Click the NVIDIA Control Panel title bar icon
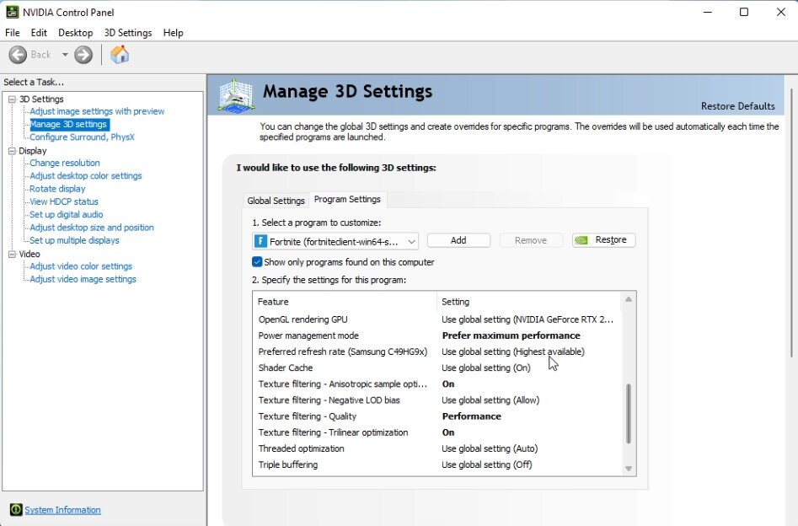The image size is (798, 526). pos(11,12)
